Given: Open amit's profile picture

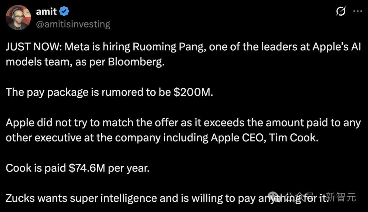Looking at the screenshot, I should (x=18, y=18).
